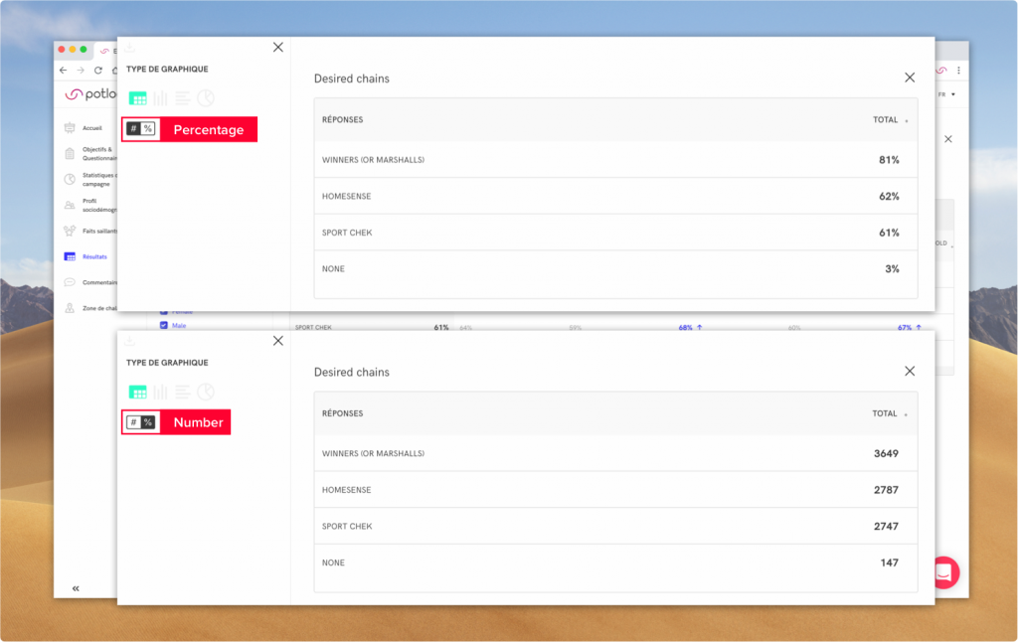Go forward in browser

pos(81,71)
